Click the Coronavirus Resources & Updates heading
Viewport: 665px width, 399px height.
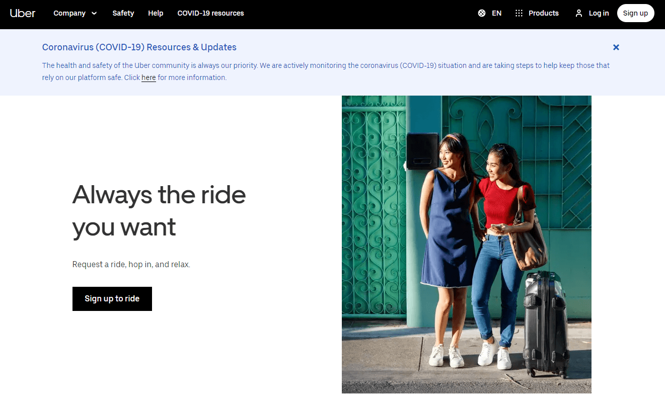point(139,47)
